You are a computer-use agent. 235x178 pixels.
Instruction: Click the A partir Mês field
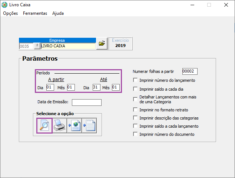(x=71, y=87)
